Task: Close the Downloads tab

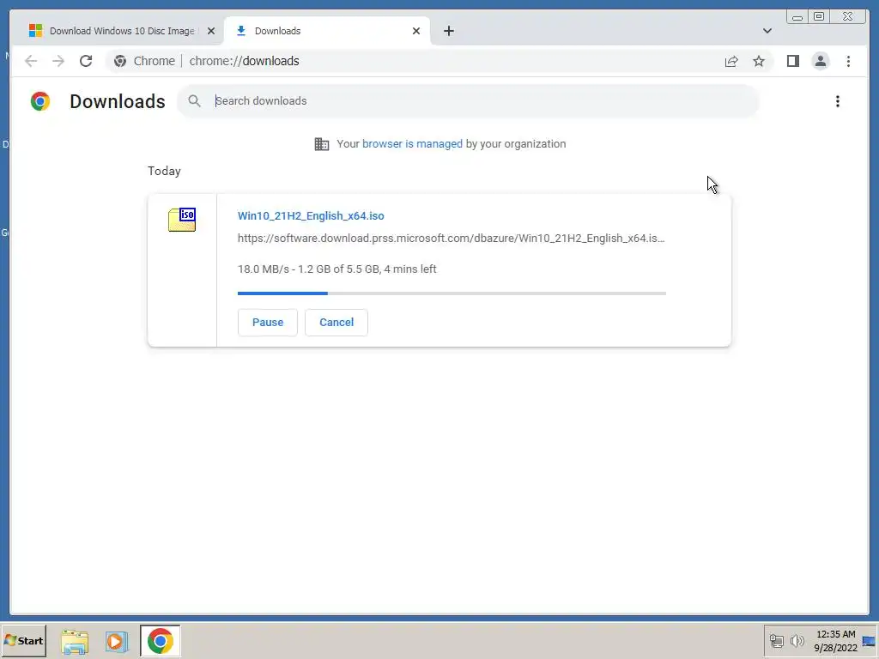Action: coord(416,31)
